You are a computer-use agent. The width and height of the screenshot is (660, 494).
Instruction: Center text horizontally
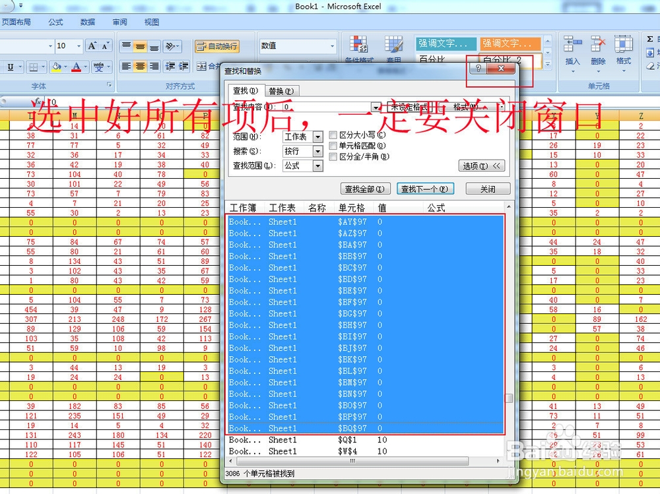[x=140, y=66]
